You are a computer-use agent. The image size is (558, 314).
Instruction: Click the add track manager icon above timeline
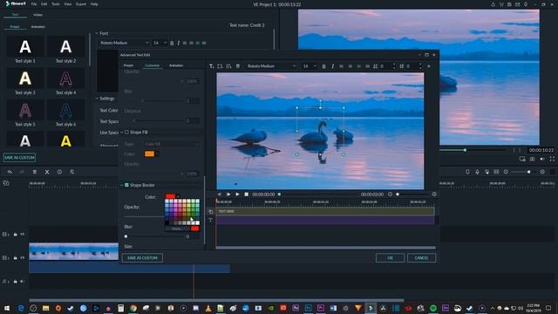(6, 183)
